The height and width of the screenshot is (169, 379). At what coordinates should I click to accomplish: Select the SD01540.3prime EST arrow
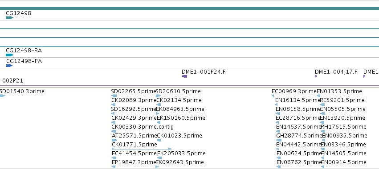coord(2,96)
